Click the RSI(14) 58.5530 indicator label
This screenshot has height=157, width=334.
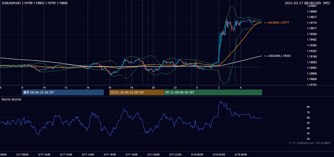click(11, 99)
